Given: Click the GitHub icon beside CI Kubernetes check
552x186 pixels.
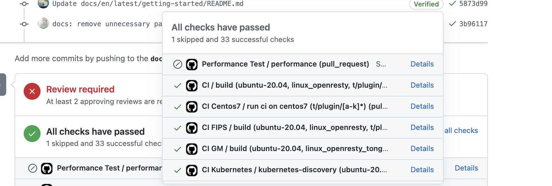Looking at the screenshot, I should coord(192,170).
